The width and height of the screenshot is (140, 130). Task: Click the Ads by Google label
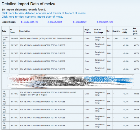pos(9,22)
